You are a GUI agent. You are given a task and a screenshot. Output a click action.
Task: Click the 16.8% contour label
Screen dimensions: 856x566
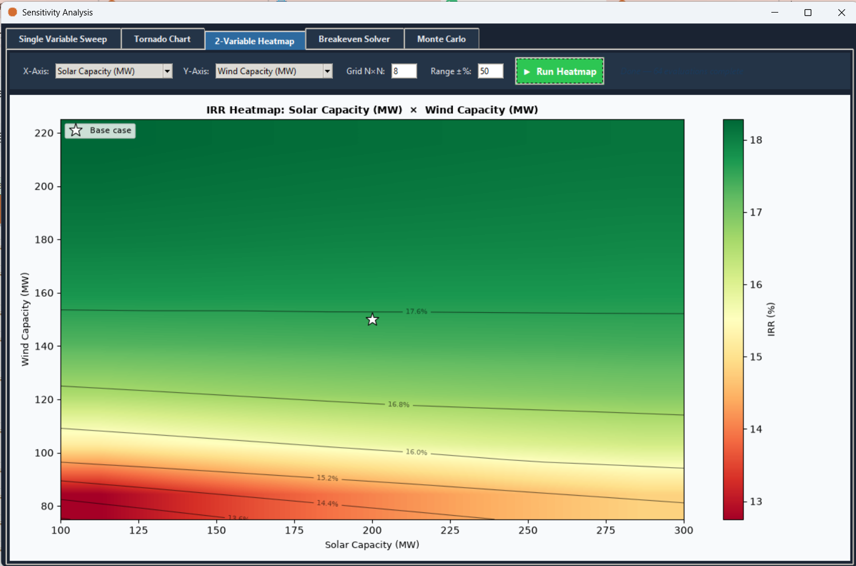coord(399,404)
